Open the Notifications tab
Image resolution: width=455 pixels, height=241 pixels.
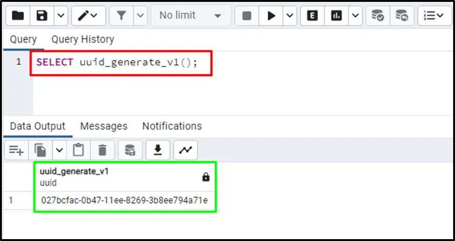click(172, 126)
